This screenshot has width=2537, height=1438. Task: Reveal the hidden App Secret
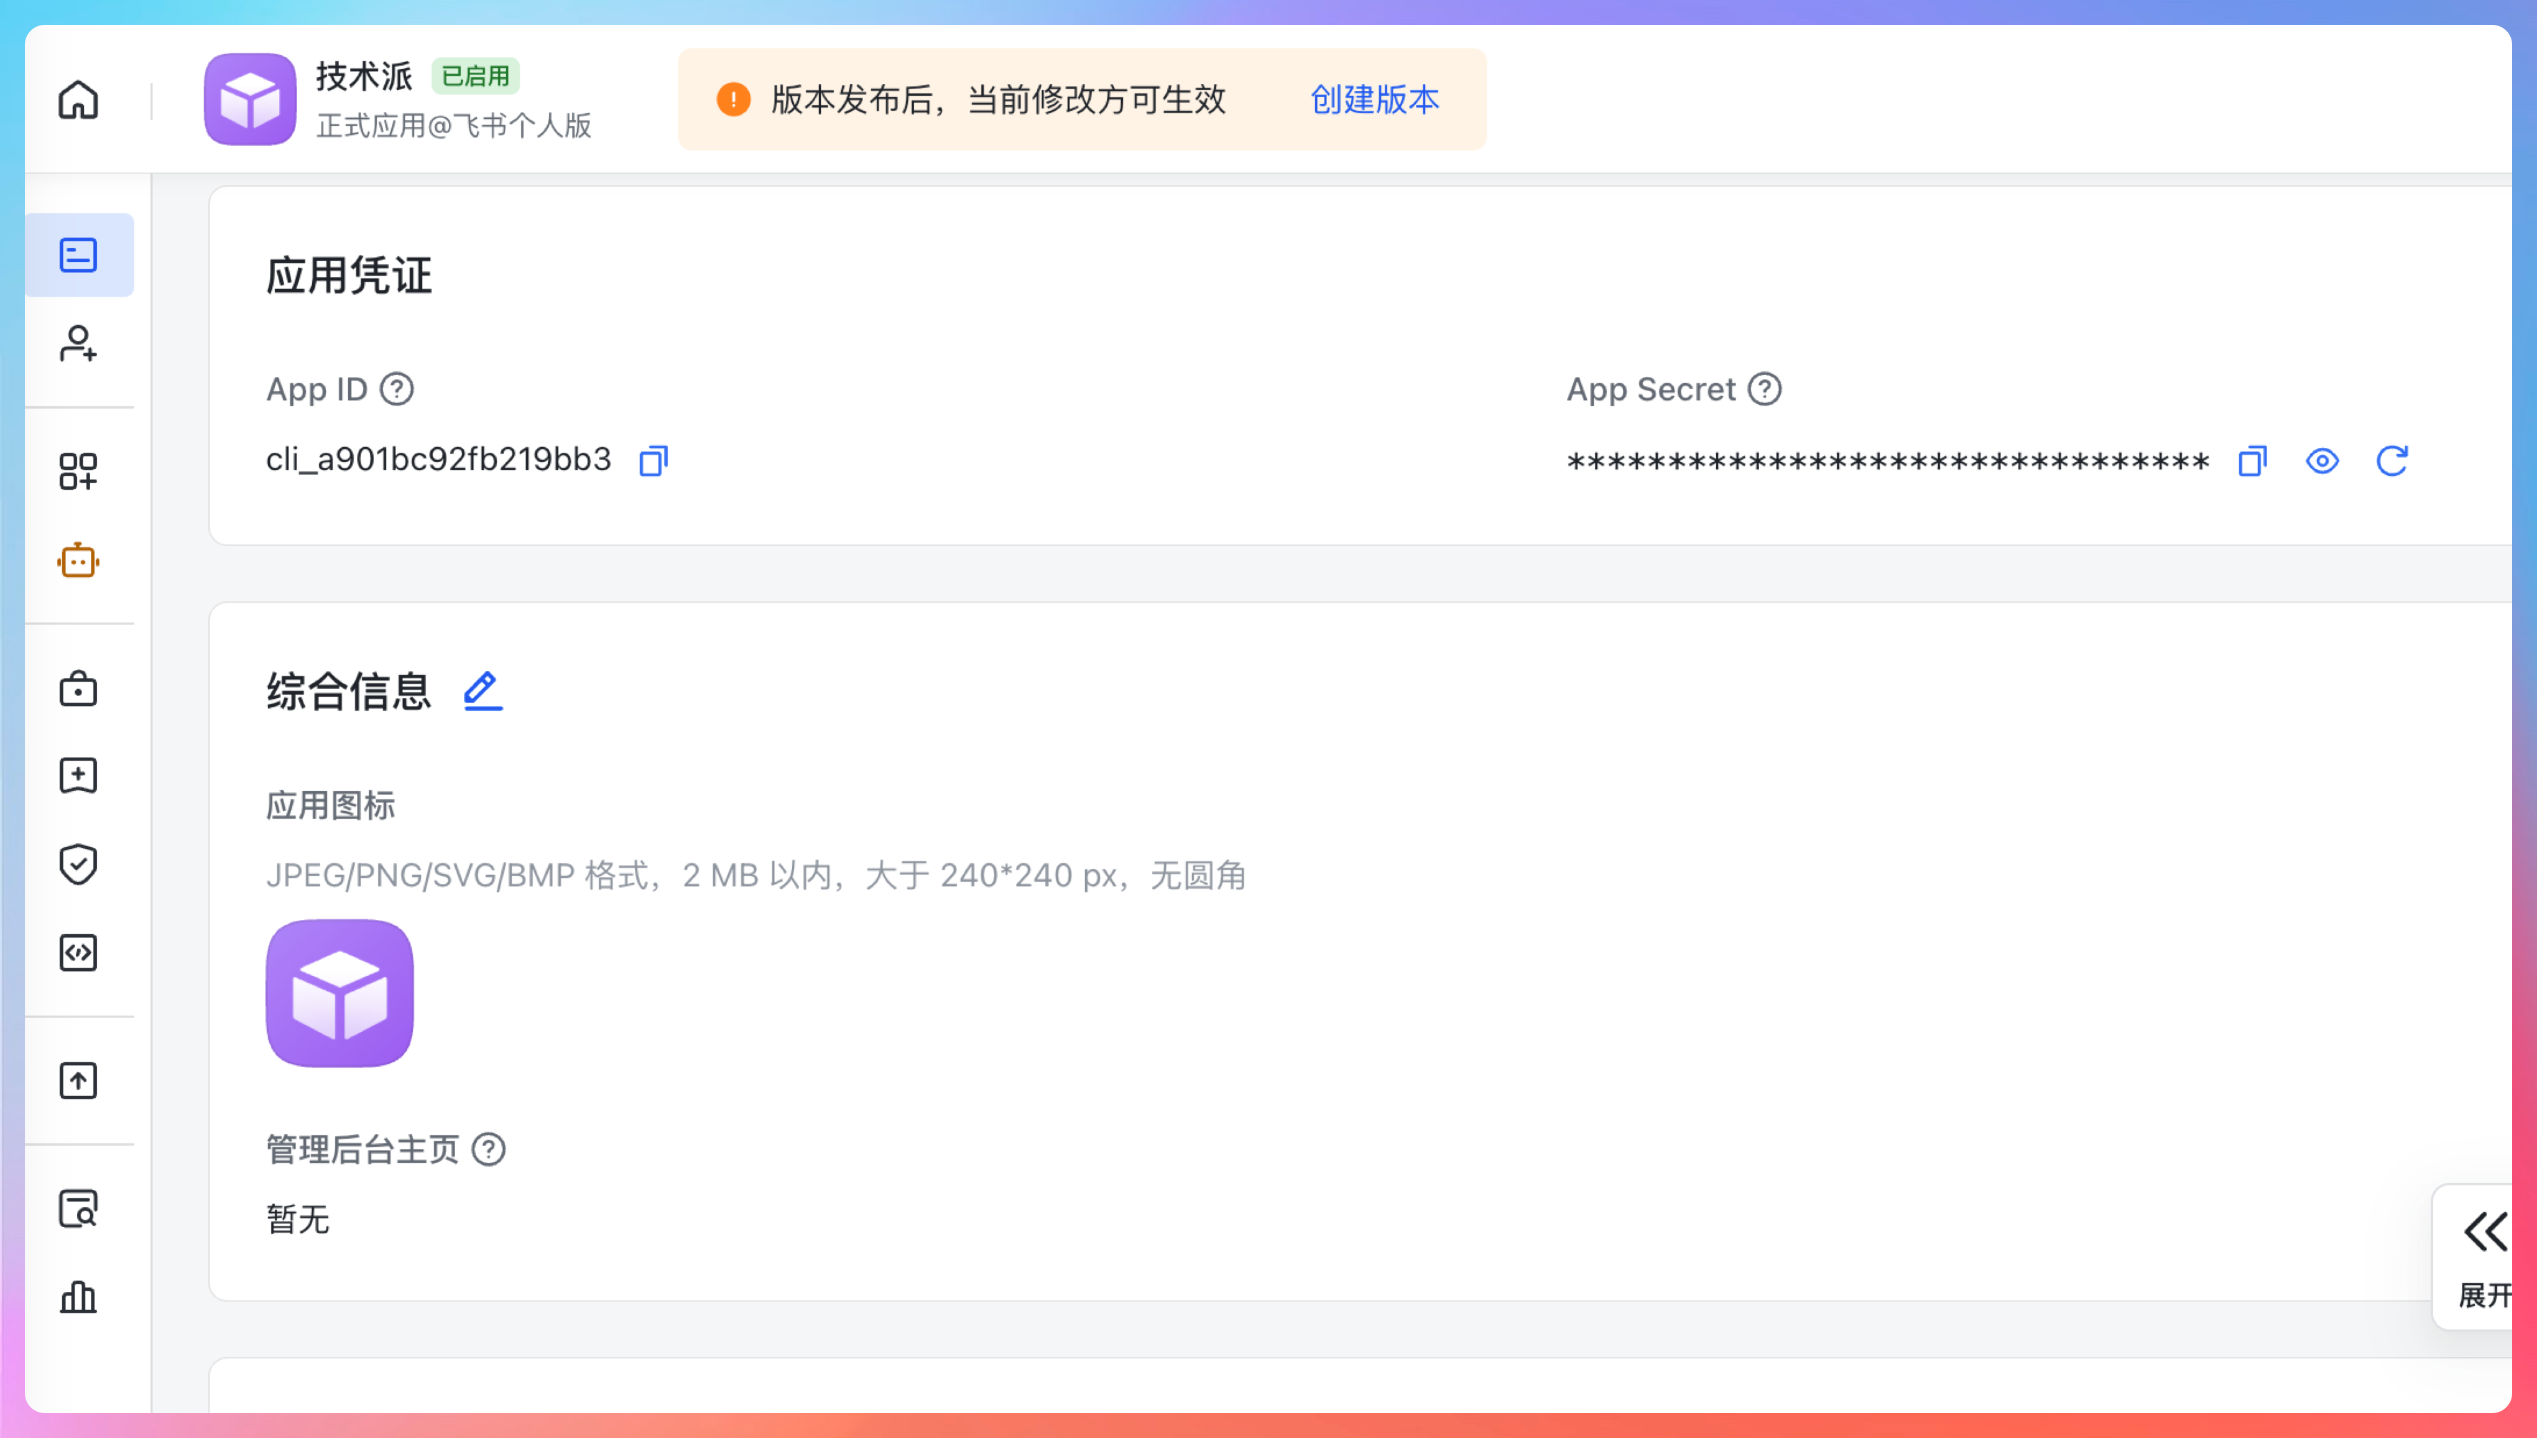pos(2322,462)
